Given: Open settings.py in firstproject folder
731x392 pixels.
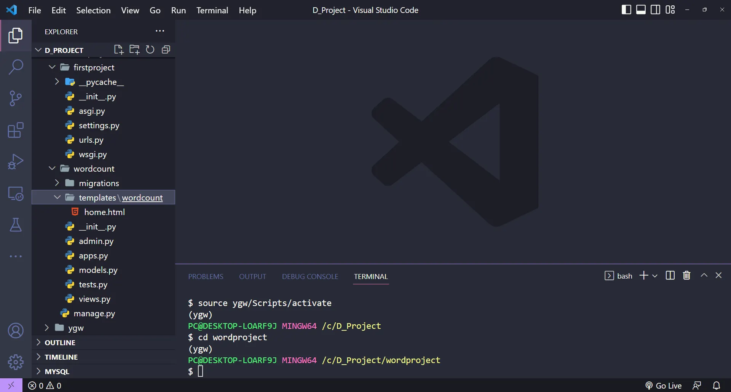Looking at the screenshot, I should [99, 126].
